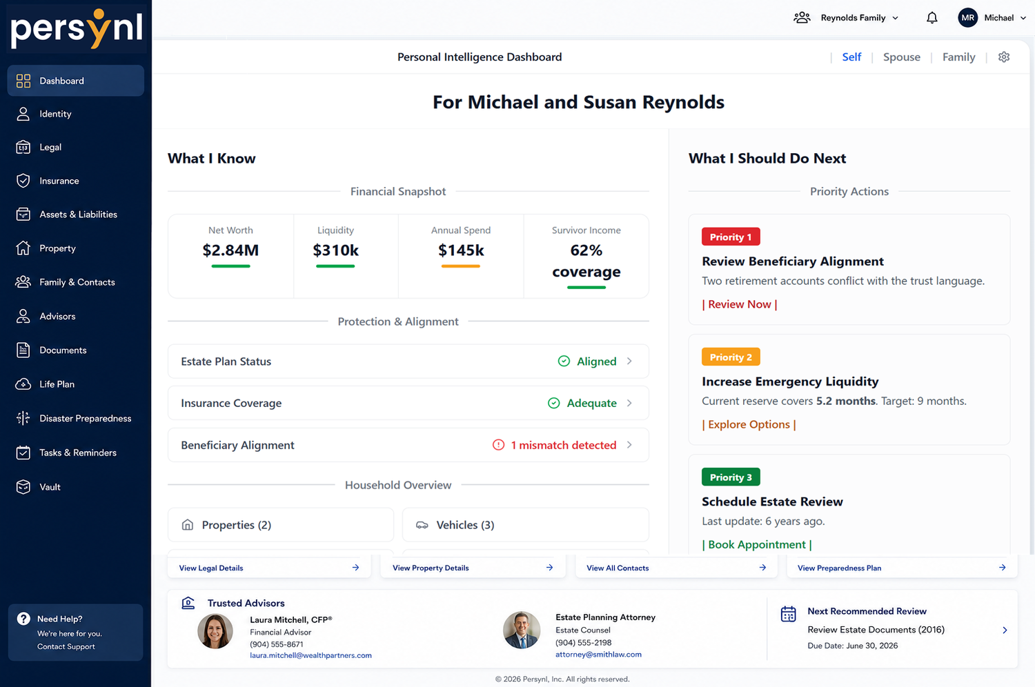Click the Life Plan cloud icon
This screenshot has height=687, width=1035.
tap(23, 384)
